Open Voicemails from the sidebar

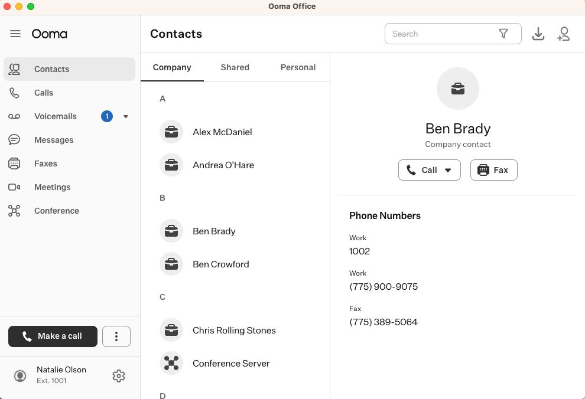54,116
